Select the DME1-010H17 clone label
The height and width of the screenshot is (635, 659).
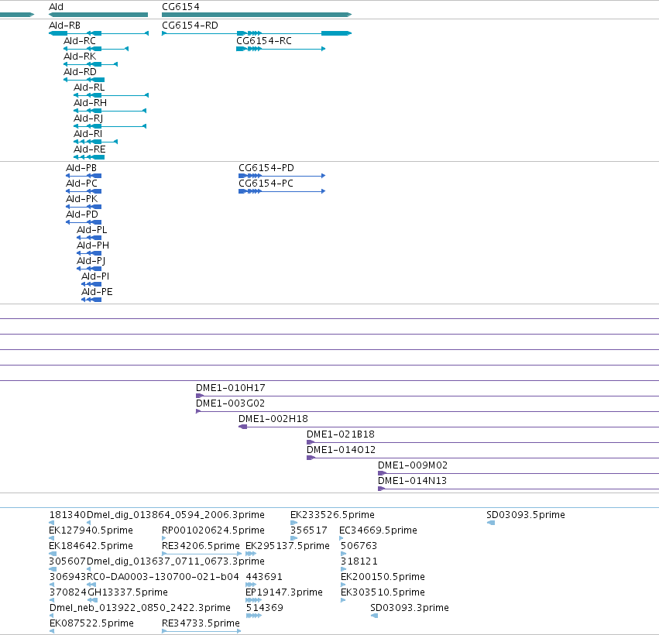231,387
